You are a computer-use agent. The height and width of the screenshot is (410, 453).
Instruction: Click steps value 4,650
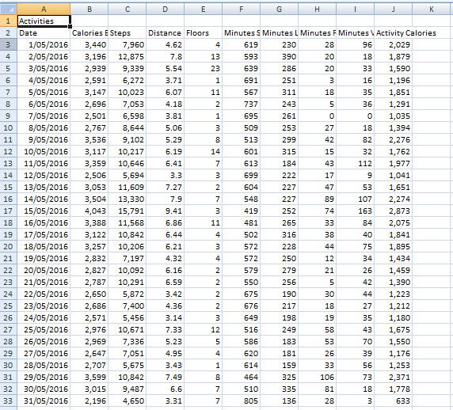pos(128,401)
